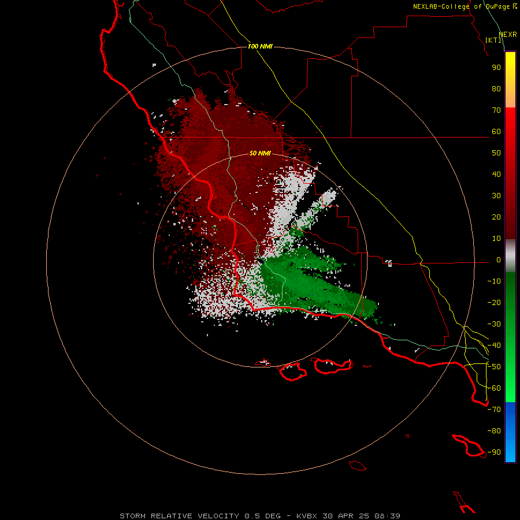520x520 pixels.
Task: Click the '20' value on velocity scale
Action: click(x=496, y=217)
